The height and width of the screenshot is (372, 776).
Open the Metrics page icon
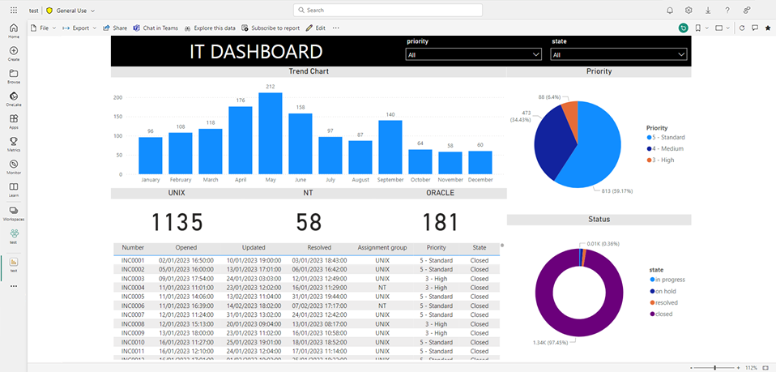[x=14, y=143]
